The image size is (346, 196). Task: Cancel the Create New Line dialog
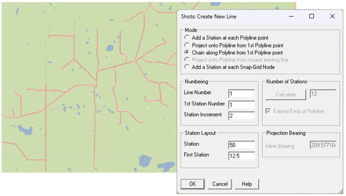220,184
